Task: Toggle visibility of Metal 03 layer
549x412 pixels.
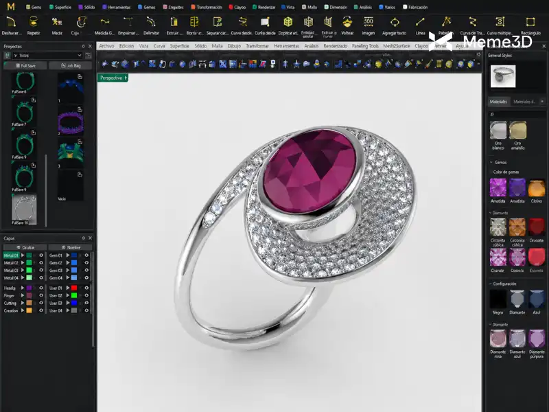Action: click(x=41, y=270)
